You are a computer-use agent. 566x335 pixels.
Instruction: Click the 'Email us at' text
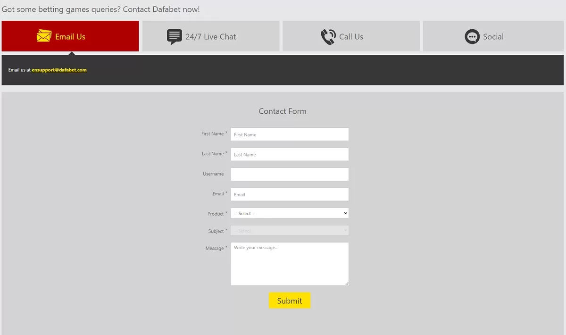(x=19, y=70)
